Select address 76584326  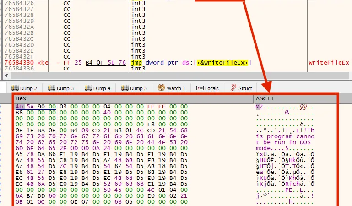tap(19, 3)
